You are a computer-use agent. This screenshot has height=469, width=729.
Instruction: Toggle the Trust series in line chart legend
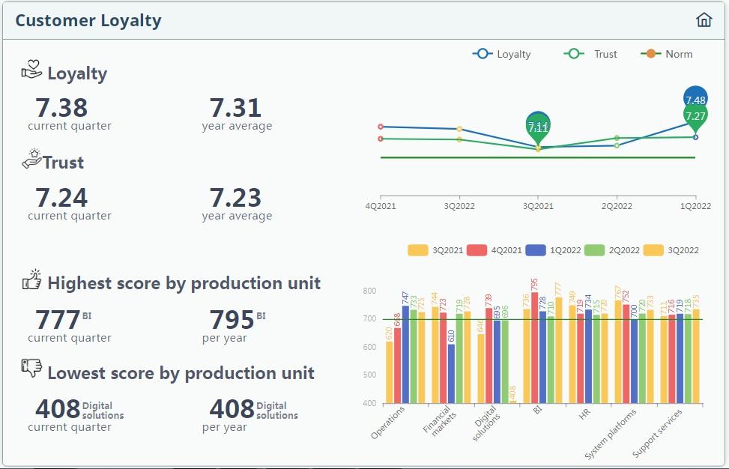coord(592,54)
